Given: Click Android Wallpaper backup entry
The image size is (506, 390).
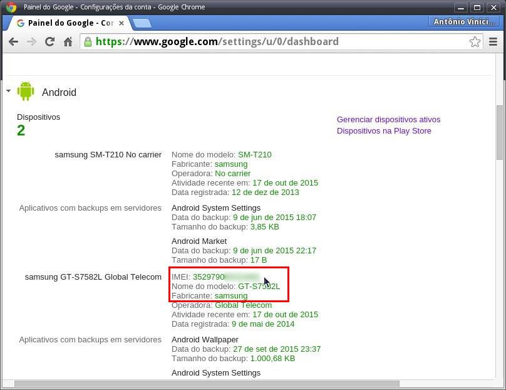Looking at the screenshot, I should click(205, 340).
